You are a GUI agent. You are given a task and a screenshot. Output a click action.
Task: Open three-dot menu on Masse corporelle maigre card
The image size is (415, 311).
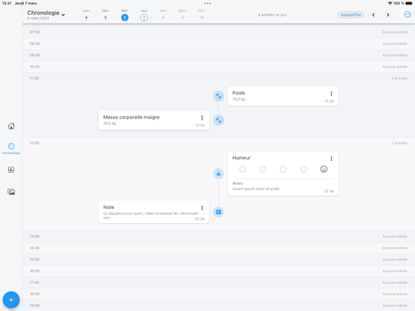202,118
